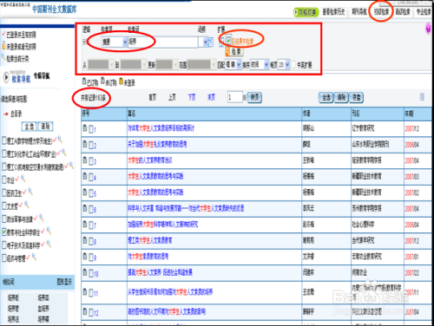Click the magnifier icon beside 农业 category
This screenshot has height=326, width=434.
click(x=23, y=179)
